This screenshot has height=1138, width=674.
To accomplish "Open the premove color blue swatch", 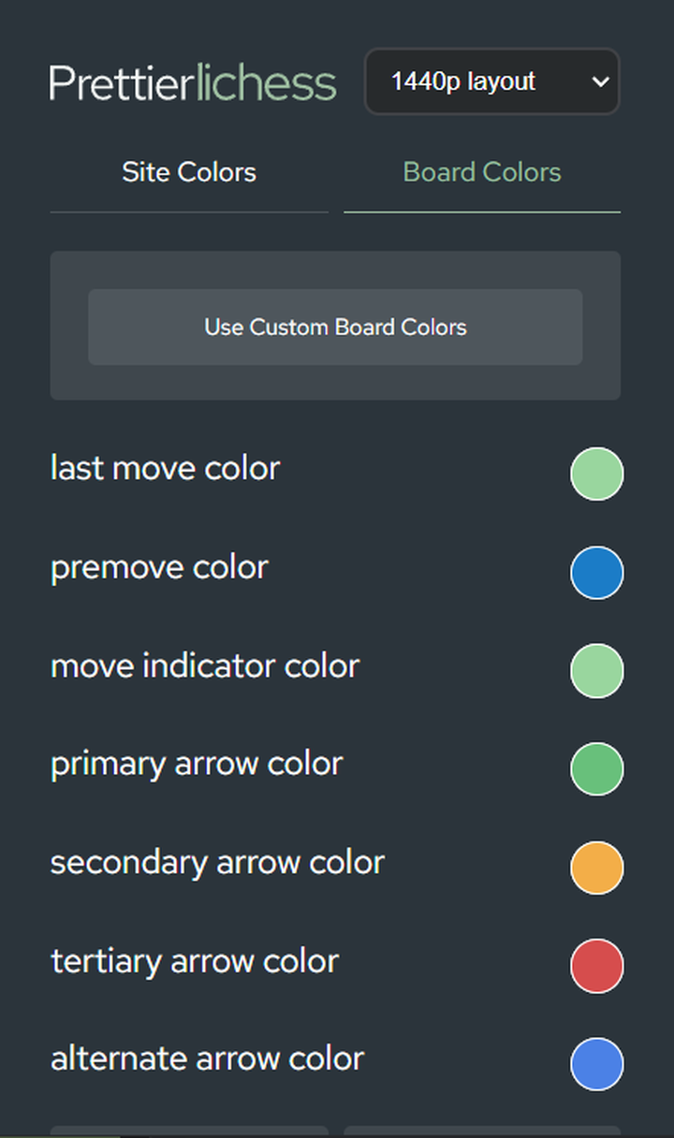I will tap(596, 572).
